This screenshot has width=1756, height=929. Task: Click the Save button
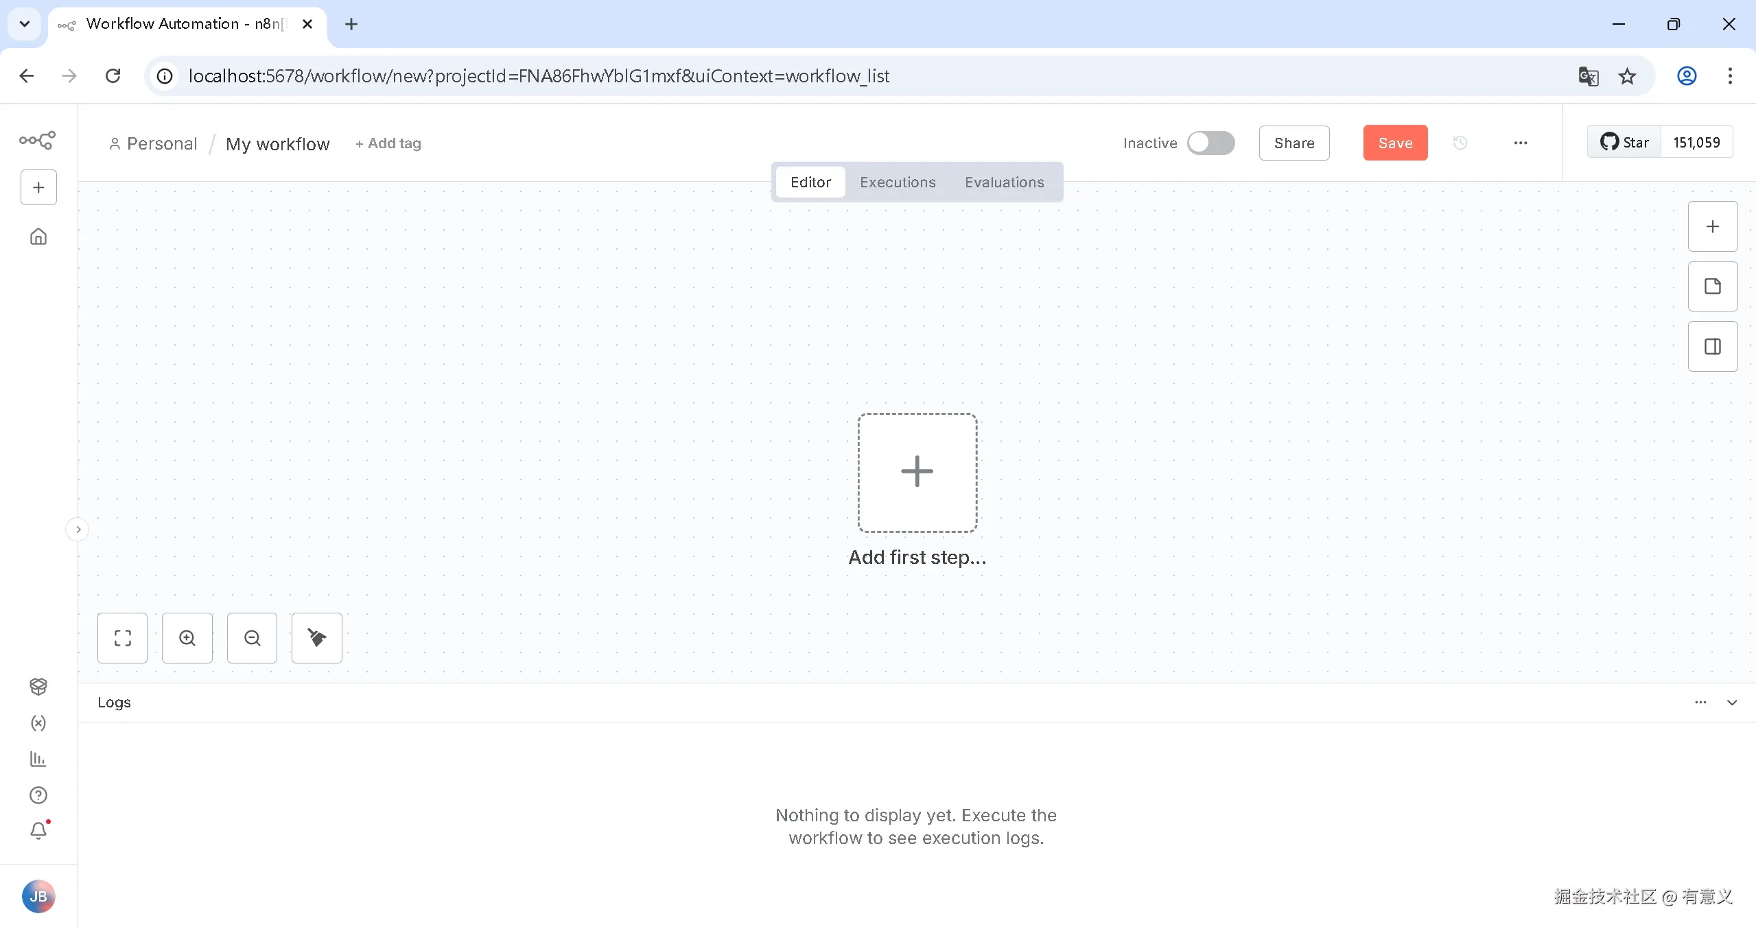[1394, 143]
